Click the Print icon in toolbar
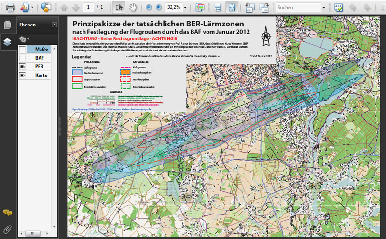Viewport: 386px width, 239px height. 10,7
